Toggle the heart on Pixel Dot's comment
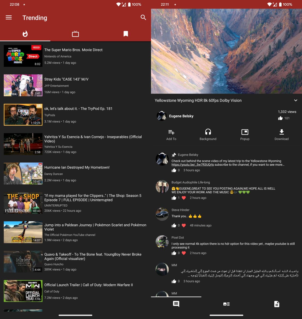 [184, 253]
